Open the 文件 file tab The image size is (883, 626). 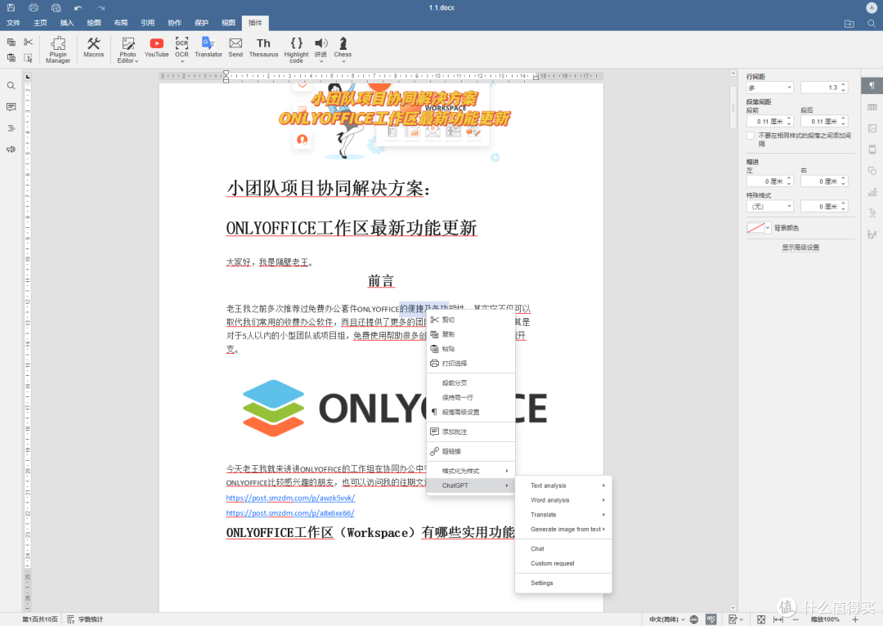(14, 23)
